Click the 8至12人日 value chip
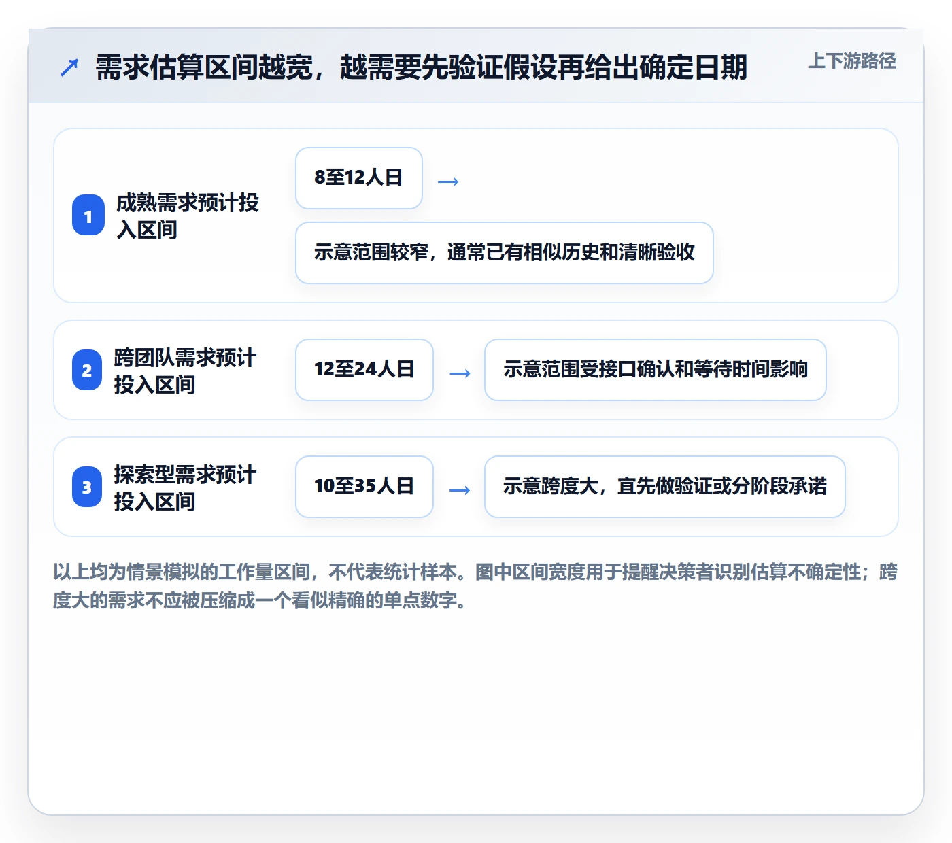The width and height of the screenshot is (952, 843). 359,178
